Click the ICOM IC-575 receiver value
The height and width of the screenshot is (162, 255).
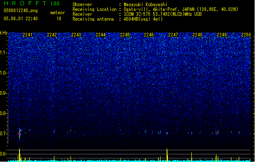[x=163, y=14]
